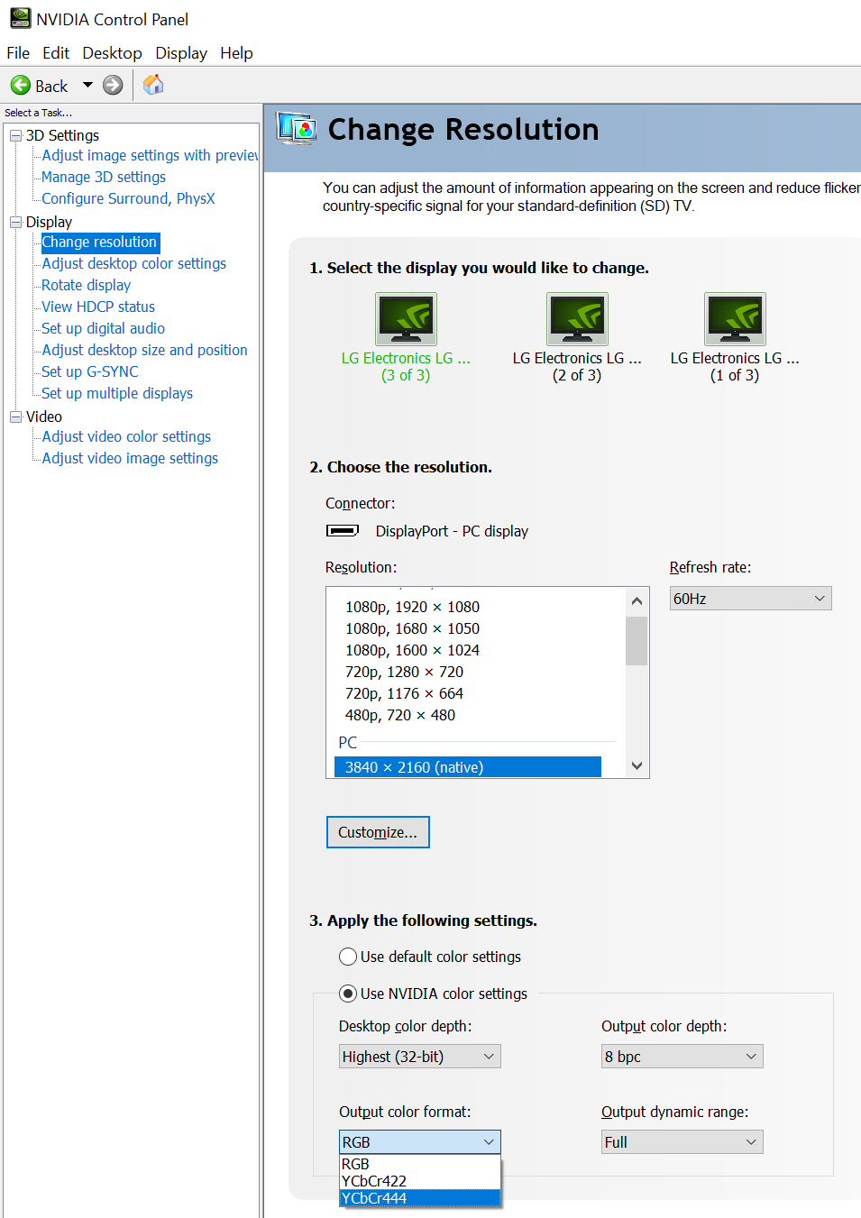
Task: Click the Customize... button
Action: pos(378,832)
